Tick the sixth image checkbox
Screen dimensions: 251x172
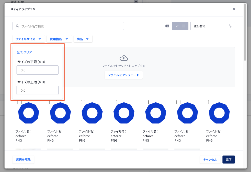(178, 102)
